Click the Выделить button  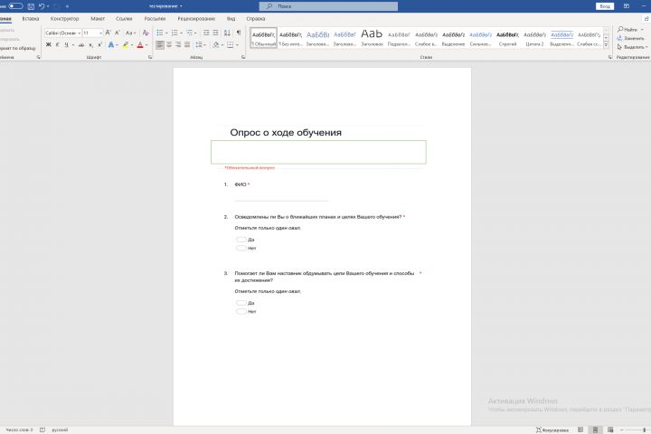pyautogui.click(x=632, y=47)
